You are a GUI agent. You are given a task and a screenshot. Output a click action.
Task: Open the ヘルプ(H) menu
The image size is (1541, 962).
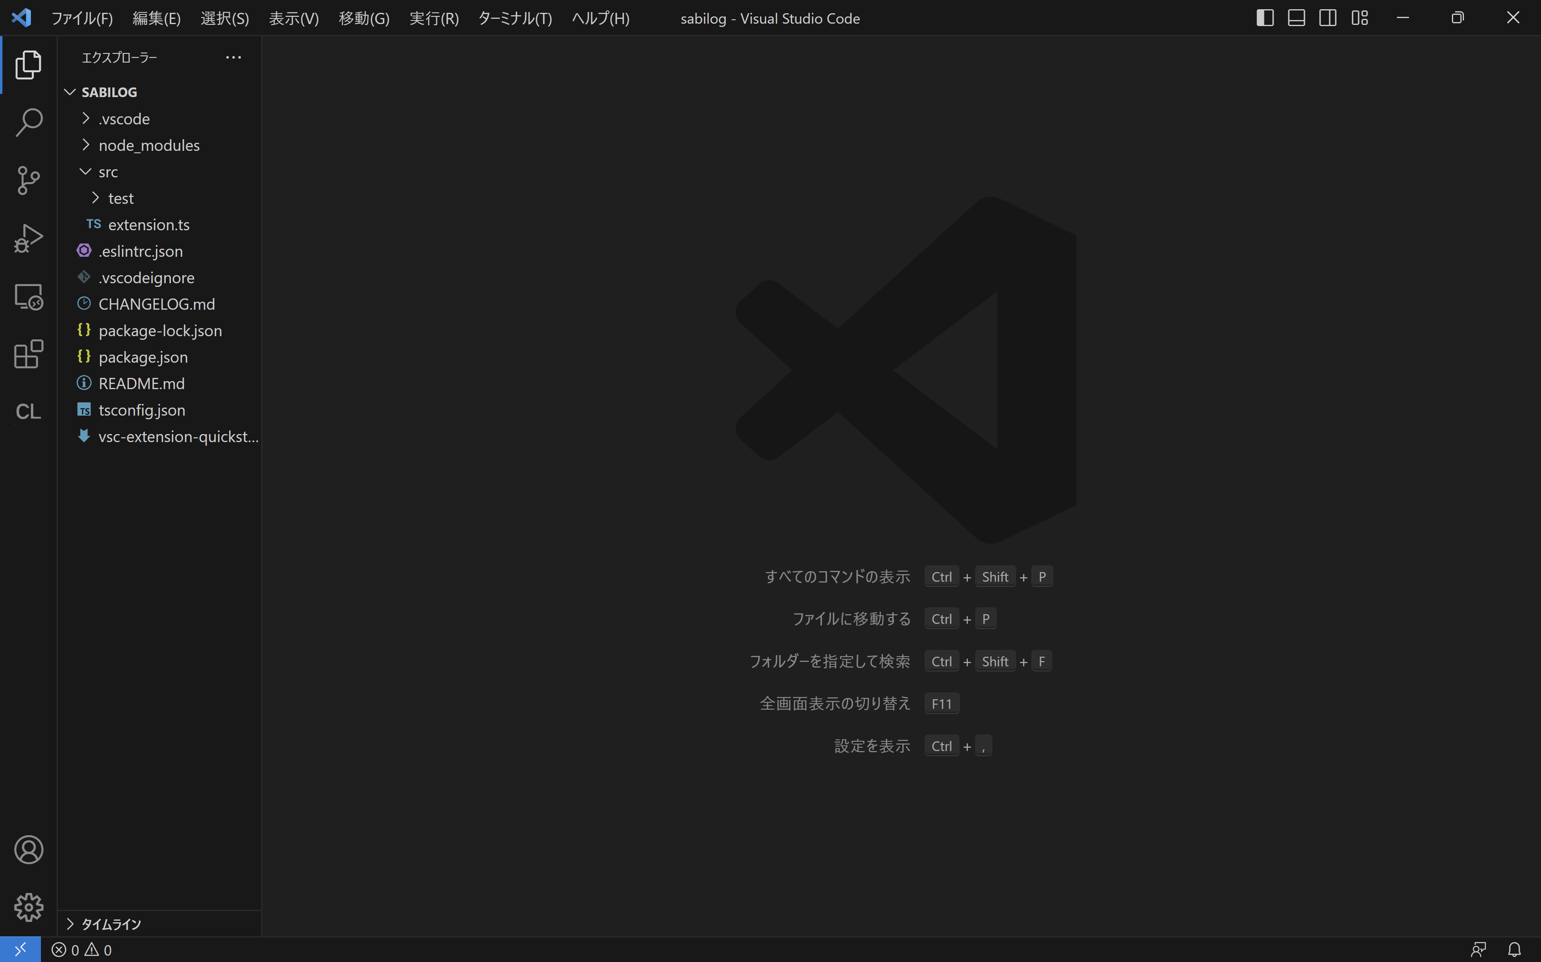[601, 18]
